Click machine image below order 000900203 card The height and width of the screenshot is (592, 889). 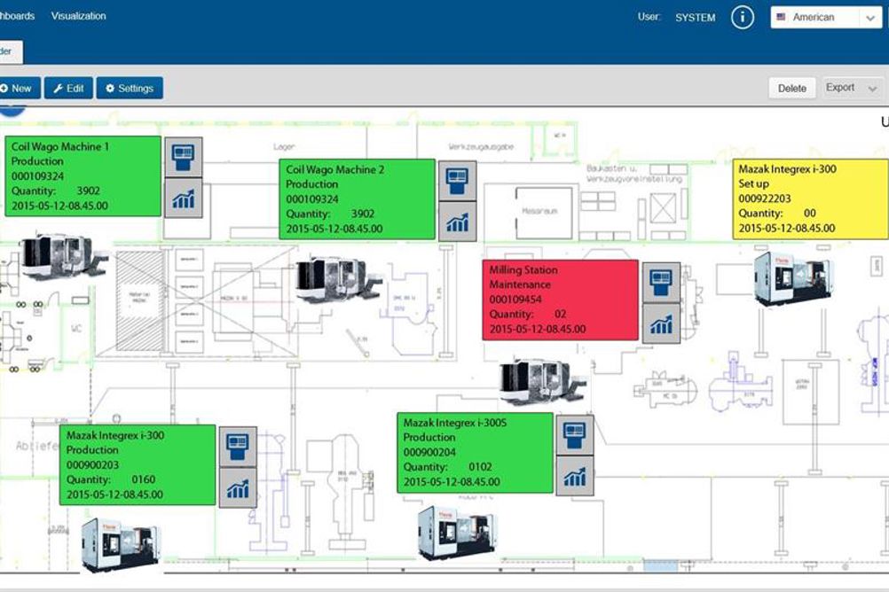[x=121, y=545]
